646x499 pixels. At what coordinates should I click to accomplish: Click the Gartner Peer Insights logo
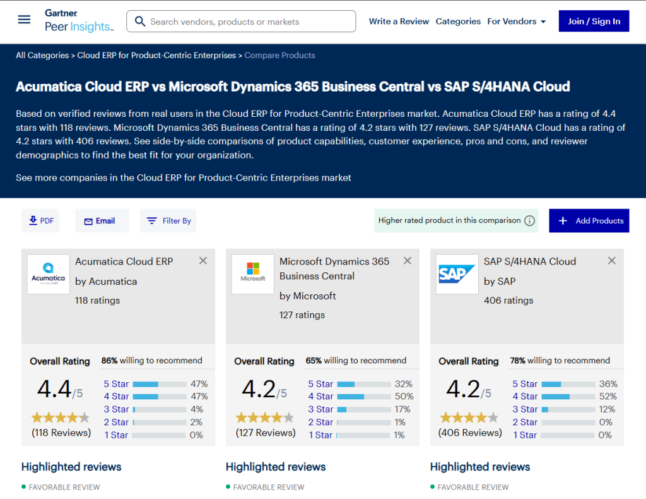(79, 21)
